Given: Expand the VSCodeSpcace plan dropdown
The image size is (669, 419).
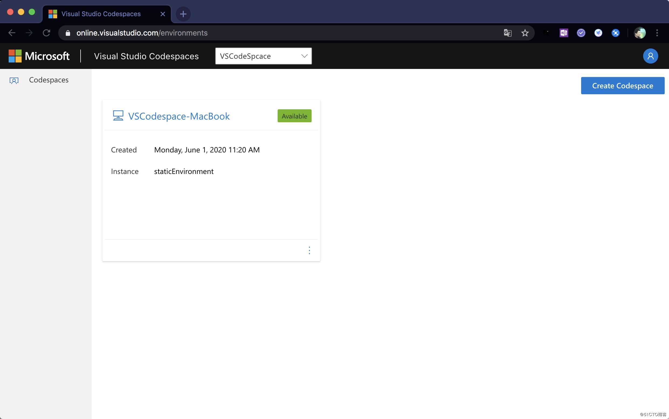Looking at the screenshot, I should [x=264, y=56].
